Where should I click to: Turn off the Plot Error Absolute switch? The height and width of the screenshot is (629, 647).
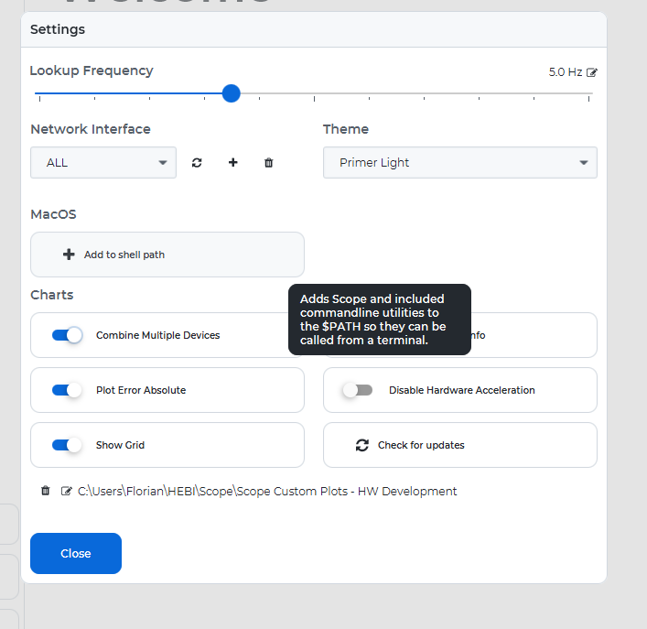point(68,390)
